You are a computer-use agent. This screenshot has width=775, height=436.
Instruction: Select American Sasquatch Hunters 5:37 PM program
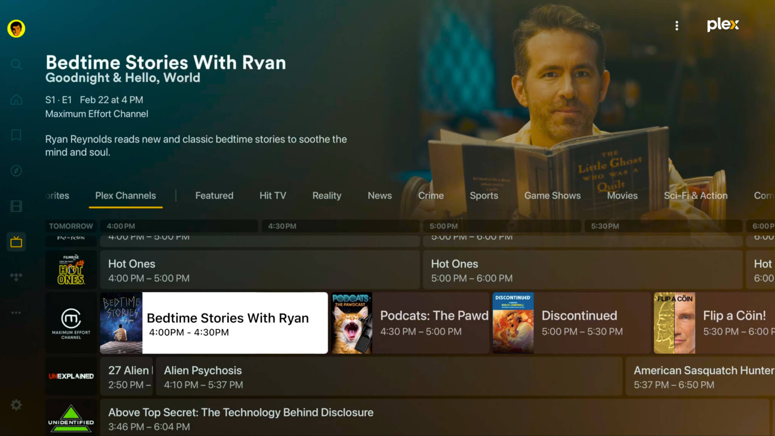(700, 376)
